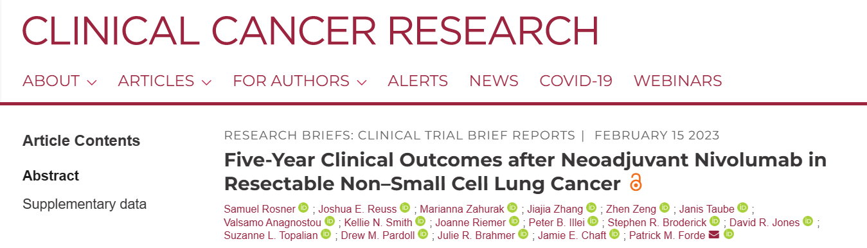Click the open access lock icon

click(636, 182)
